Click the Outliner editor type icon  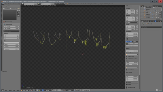142,6
